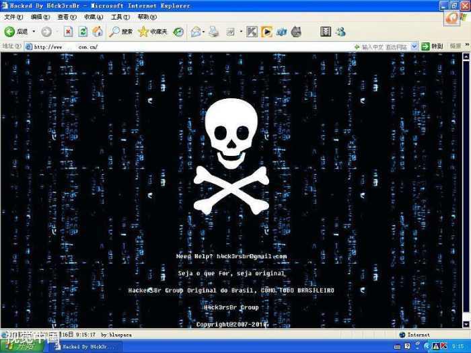Image resolution: width=471 pixels, height=353 pixels.
Task: Open the 收藏夹 favorites star
Action: (152, 32)
